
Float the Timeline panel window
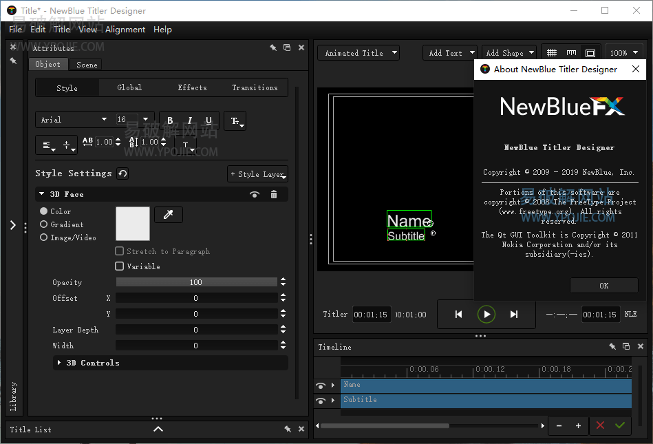pos(626,346)
